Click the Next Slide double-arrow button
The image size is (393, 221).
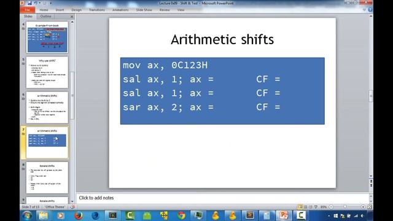click(371, 185)
